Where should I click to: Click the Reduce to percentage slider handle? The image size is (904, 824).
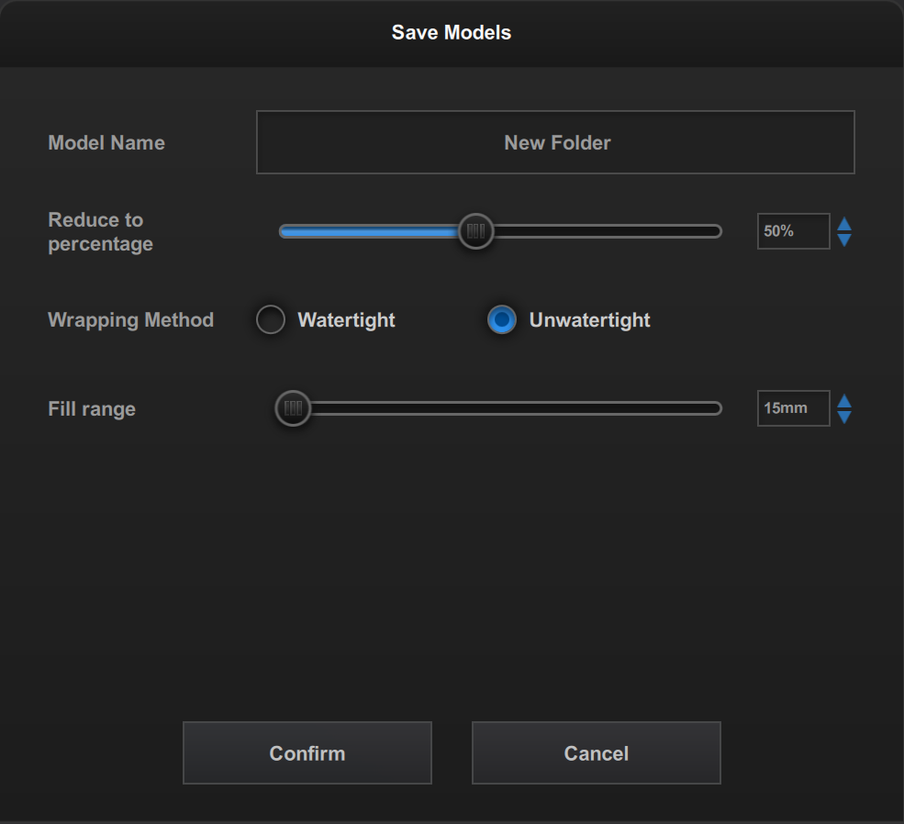click(x=475, y=231)
